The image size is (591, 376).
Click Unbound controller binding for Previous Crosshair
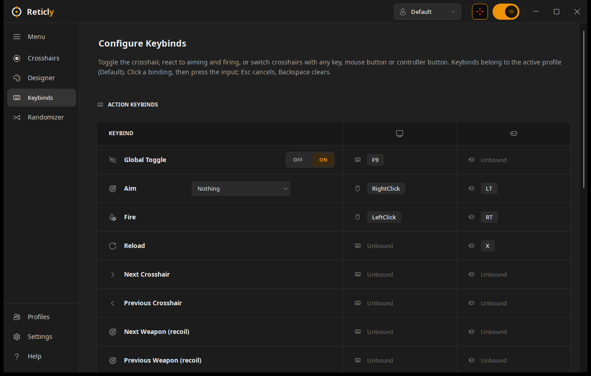494,303
